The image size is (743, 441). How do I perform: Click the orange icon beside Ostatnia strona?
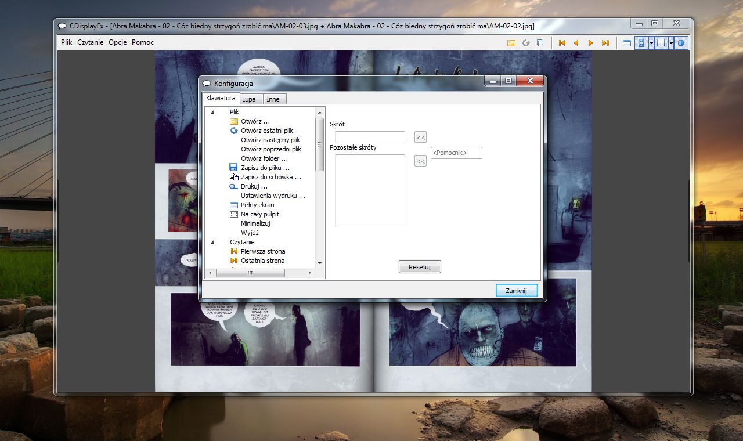tap(234, 261)
